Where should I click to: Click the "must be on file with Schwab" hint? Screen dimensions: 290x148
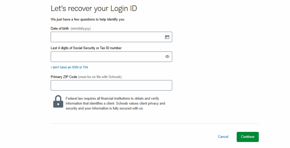pos(100,77)
